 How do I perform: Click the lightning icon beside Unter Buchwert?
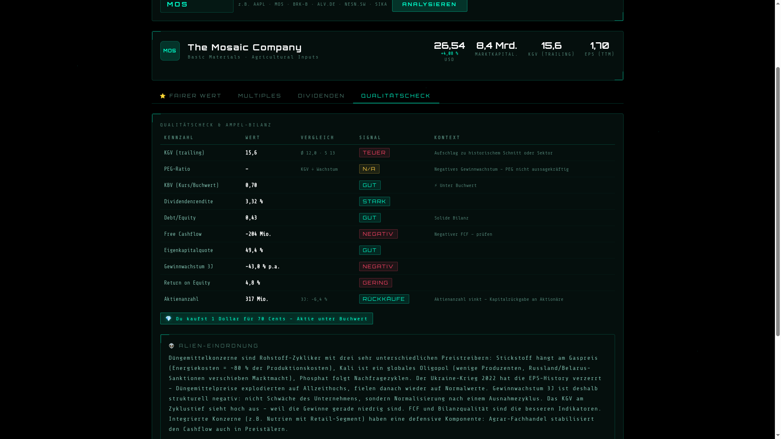(436, 185)
